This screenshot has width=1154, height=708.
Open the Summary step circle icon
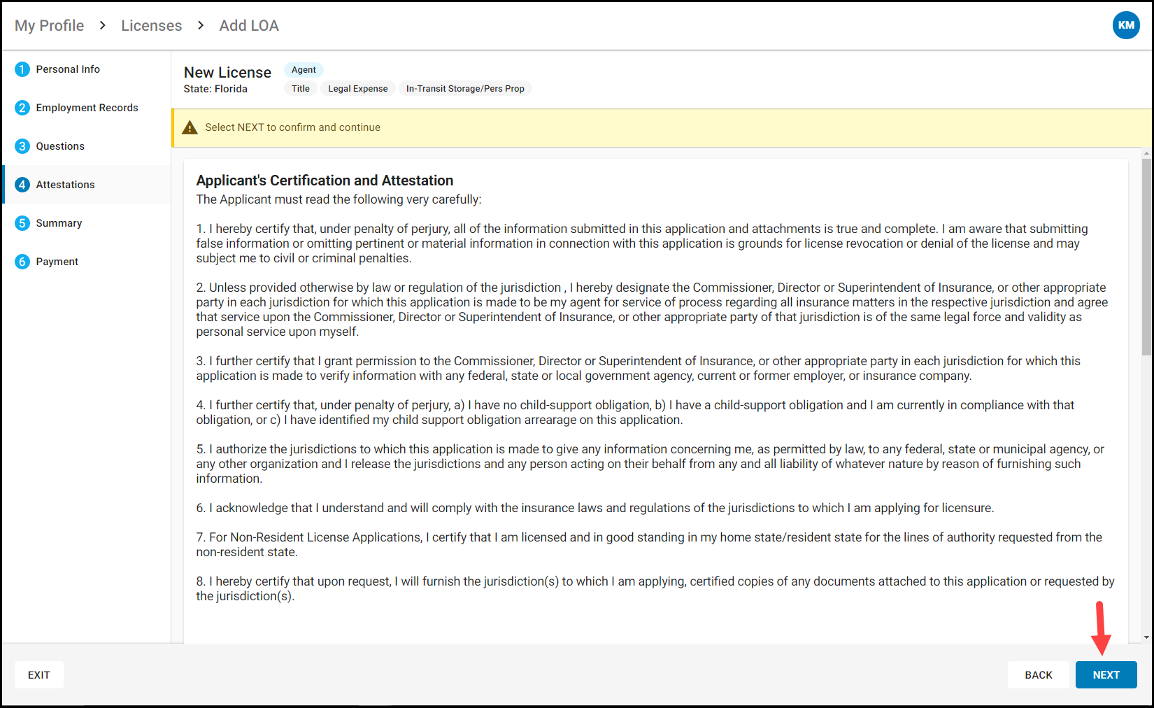pos(22,222)
